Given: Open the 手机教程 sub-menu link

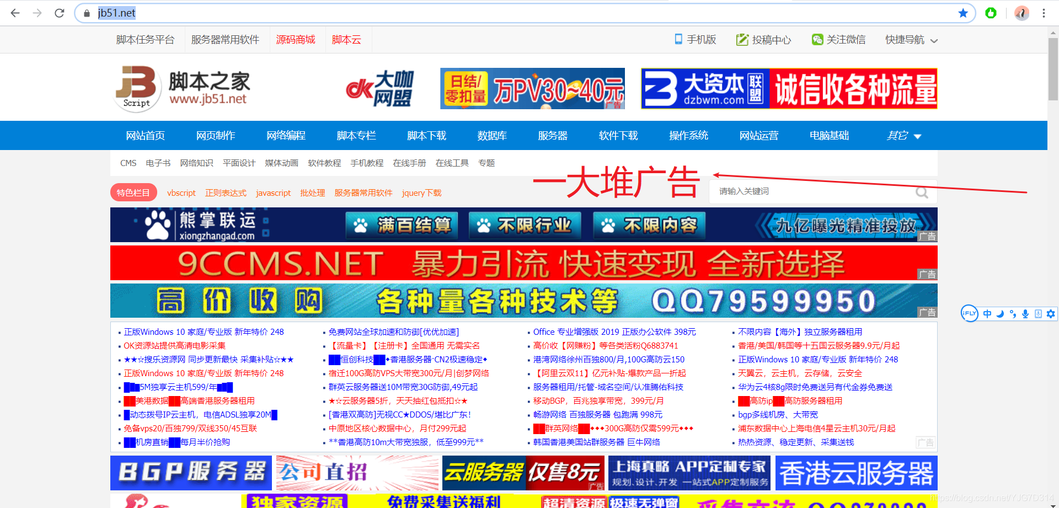Looking at the screenshot, I should pyautogui.click(x=367, y=163).
